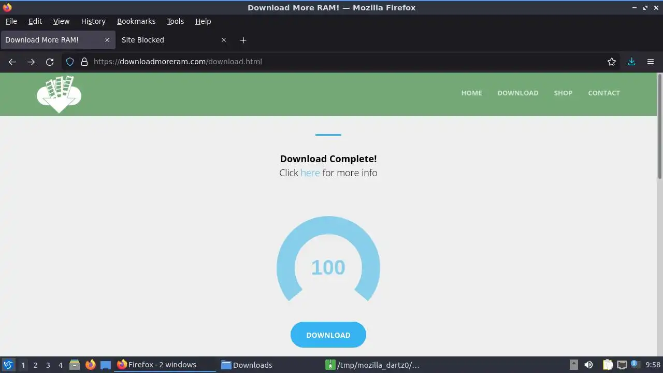Click the 100 progress gauge

(328, 259)
